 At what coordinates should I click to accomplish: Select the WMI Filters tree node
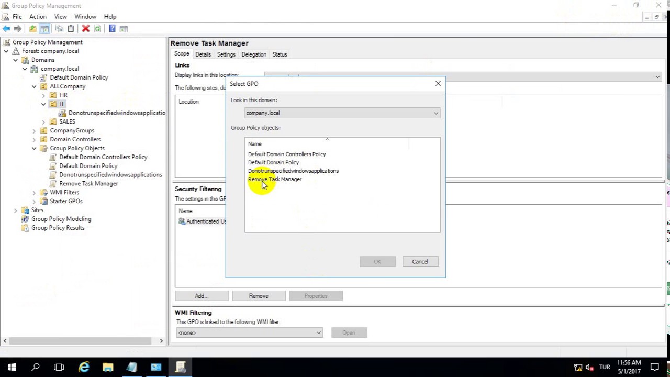point(64,193)
